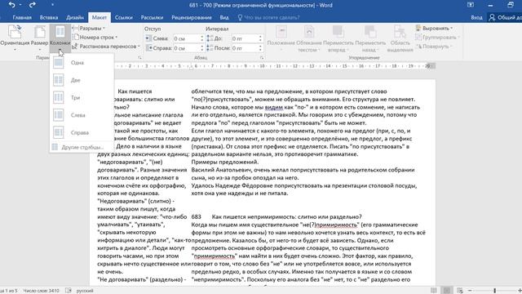Image resolution: width=522 pixels, height=294 pixels.
Task: Click the zoom out minus button
Action: tap(470, 291)
